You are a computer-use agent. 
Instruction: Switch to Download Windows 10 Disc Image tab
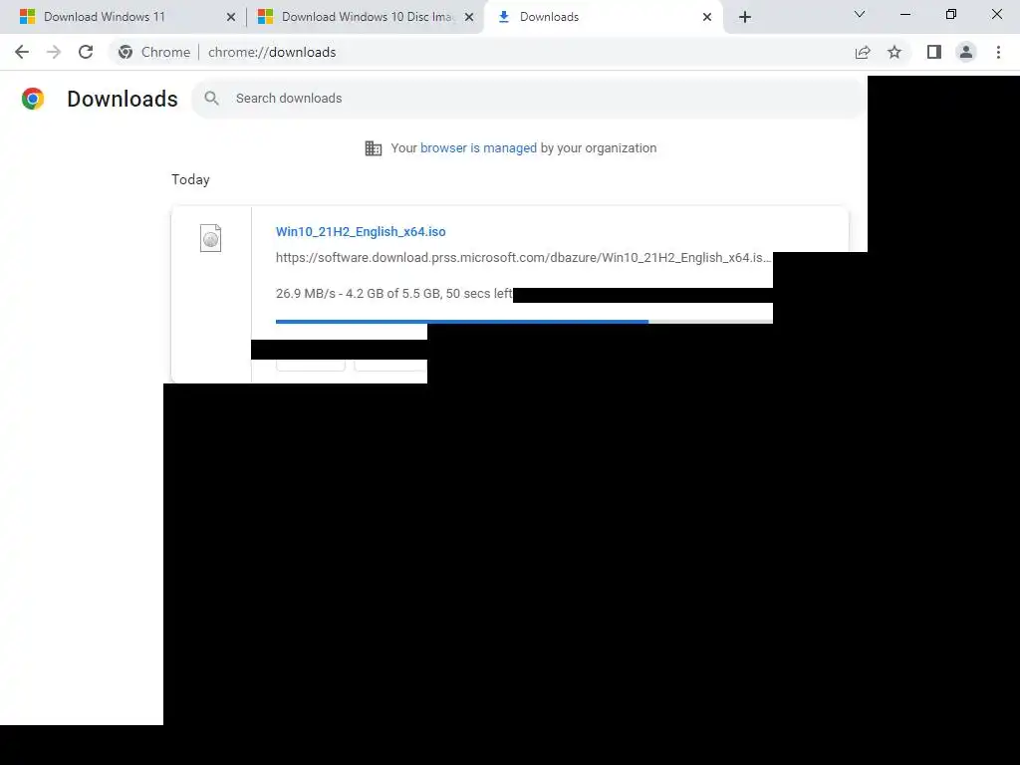coord(367,17)
